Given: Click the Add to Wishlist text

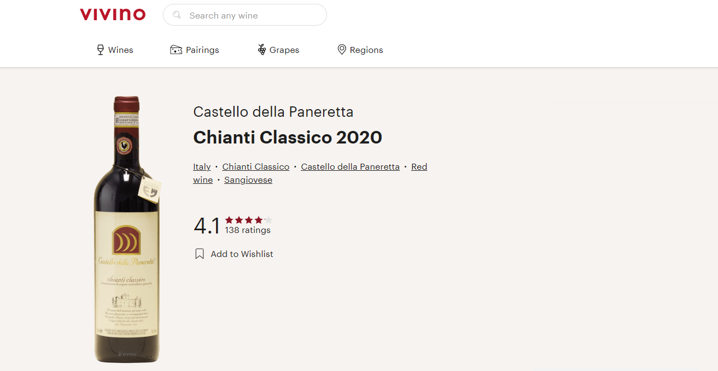Looking at the screenshot, I should (242, 254).
